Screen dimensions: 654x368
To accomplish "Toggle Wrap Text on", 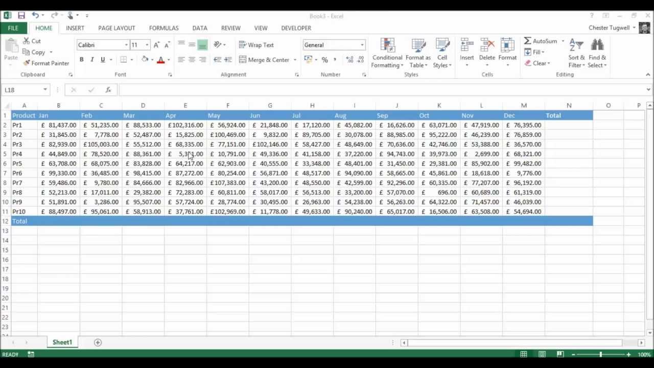I will 256,45.
